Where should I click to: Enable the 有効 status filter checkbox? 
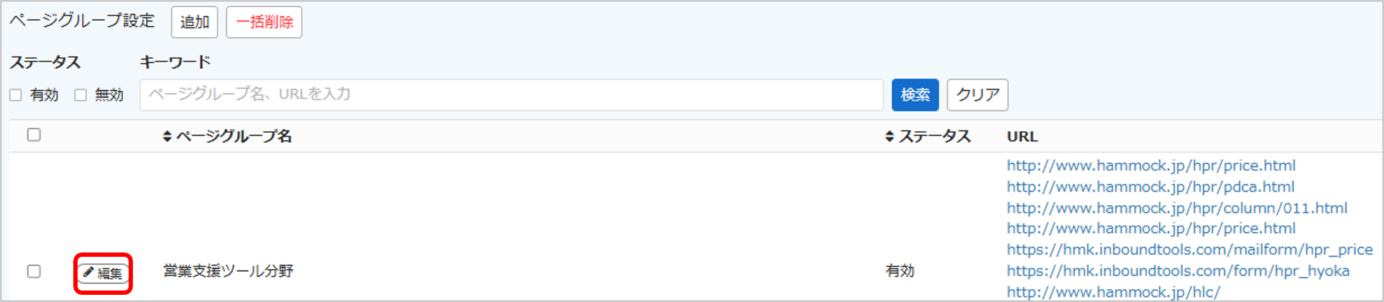click(x=16, y=95)
